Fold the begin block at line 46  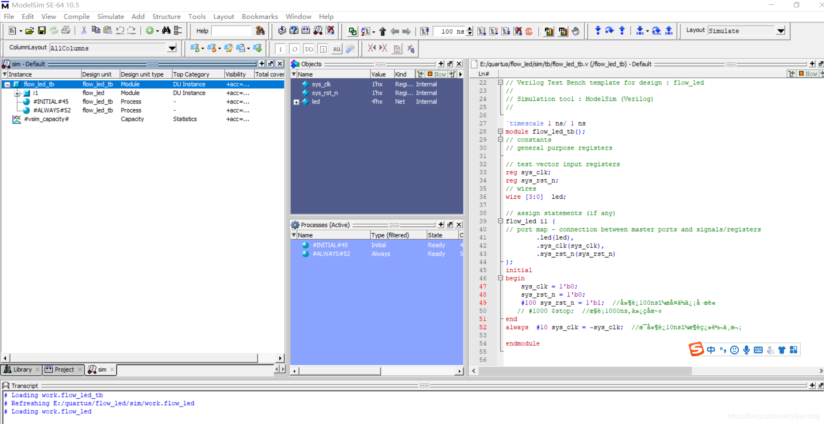point(500,278)
